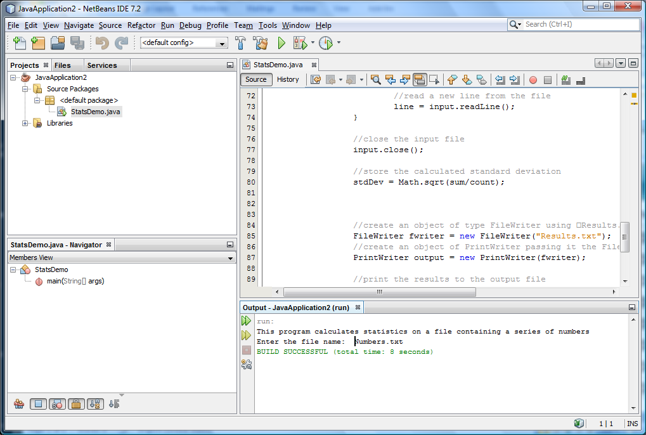Screen dimensions: 646x435
Task: Save all modified files
Action: pos(76,42)
